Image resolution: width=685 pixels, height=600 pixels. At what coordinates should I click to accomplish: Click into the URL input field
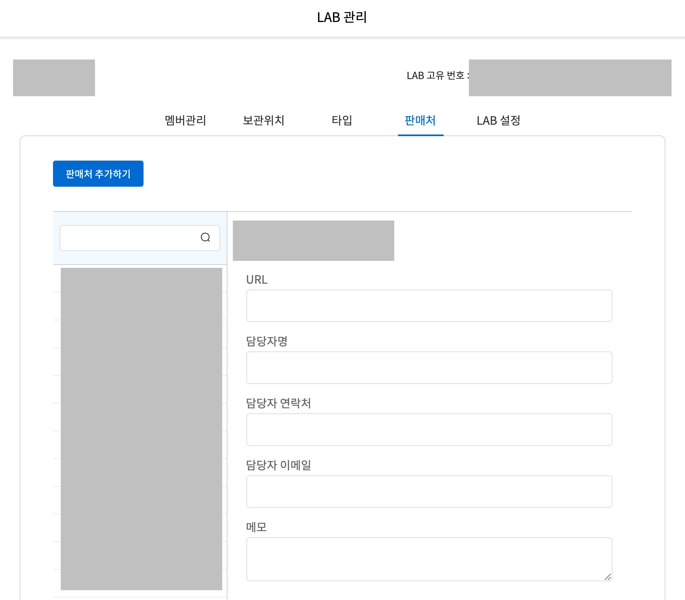click(x=429, y=306)
